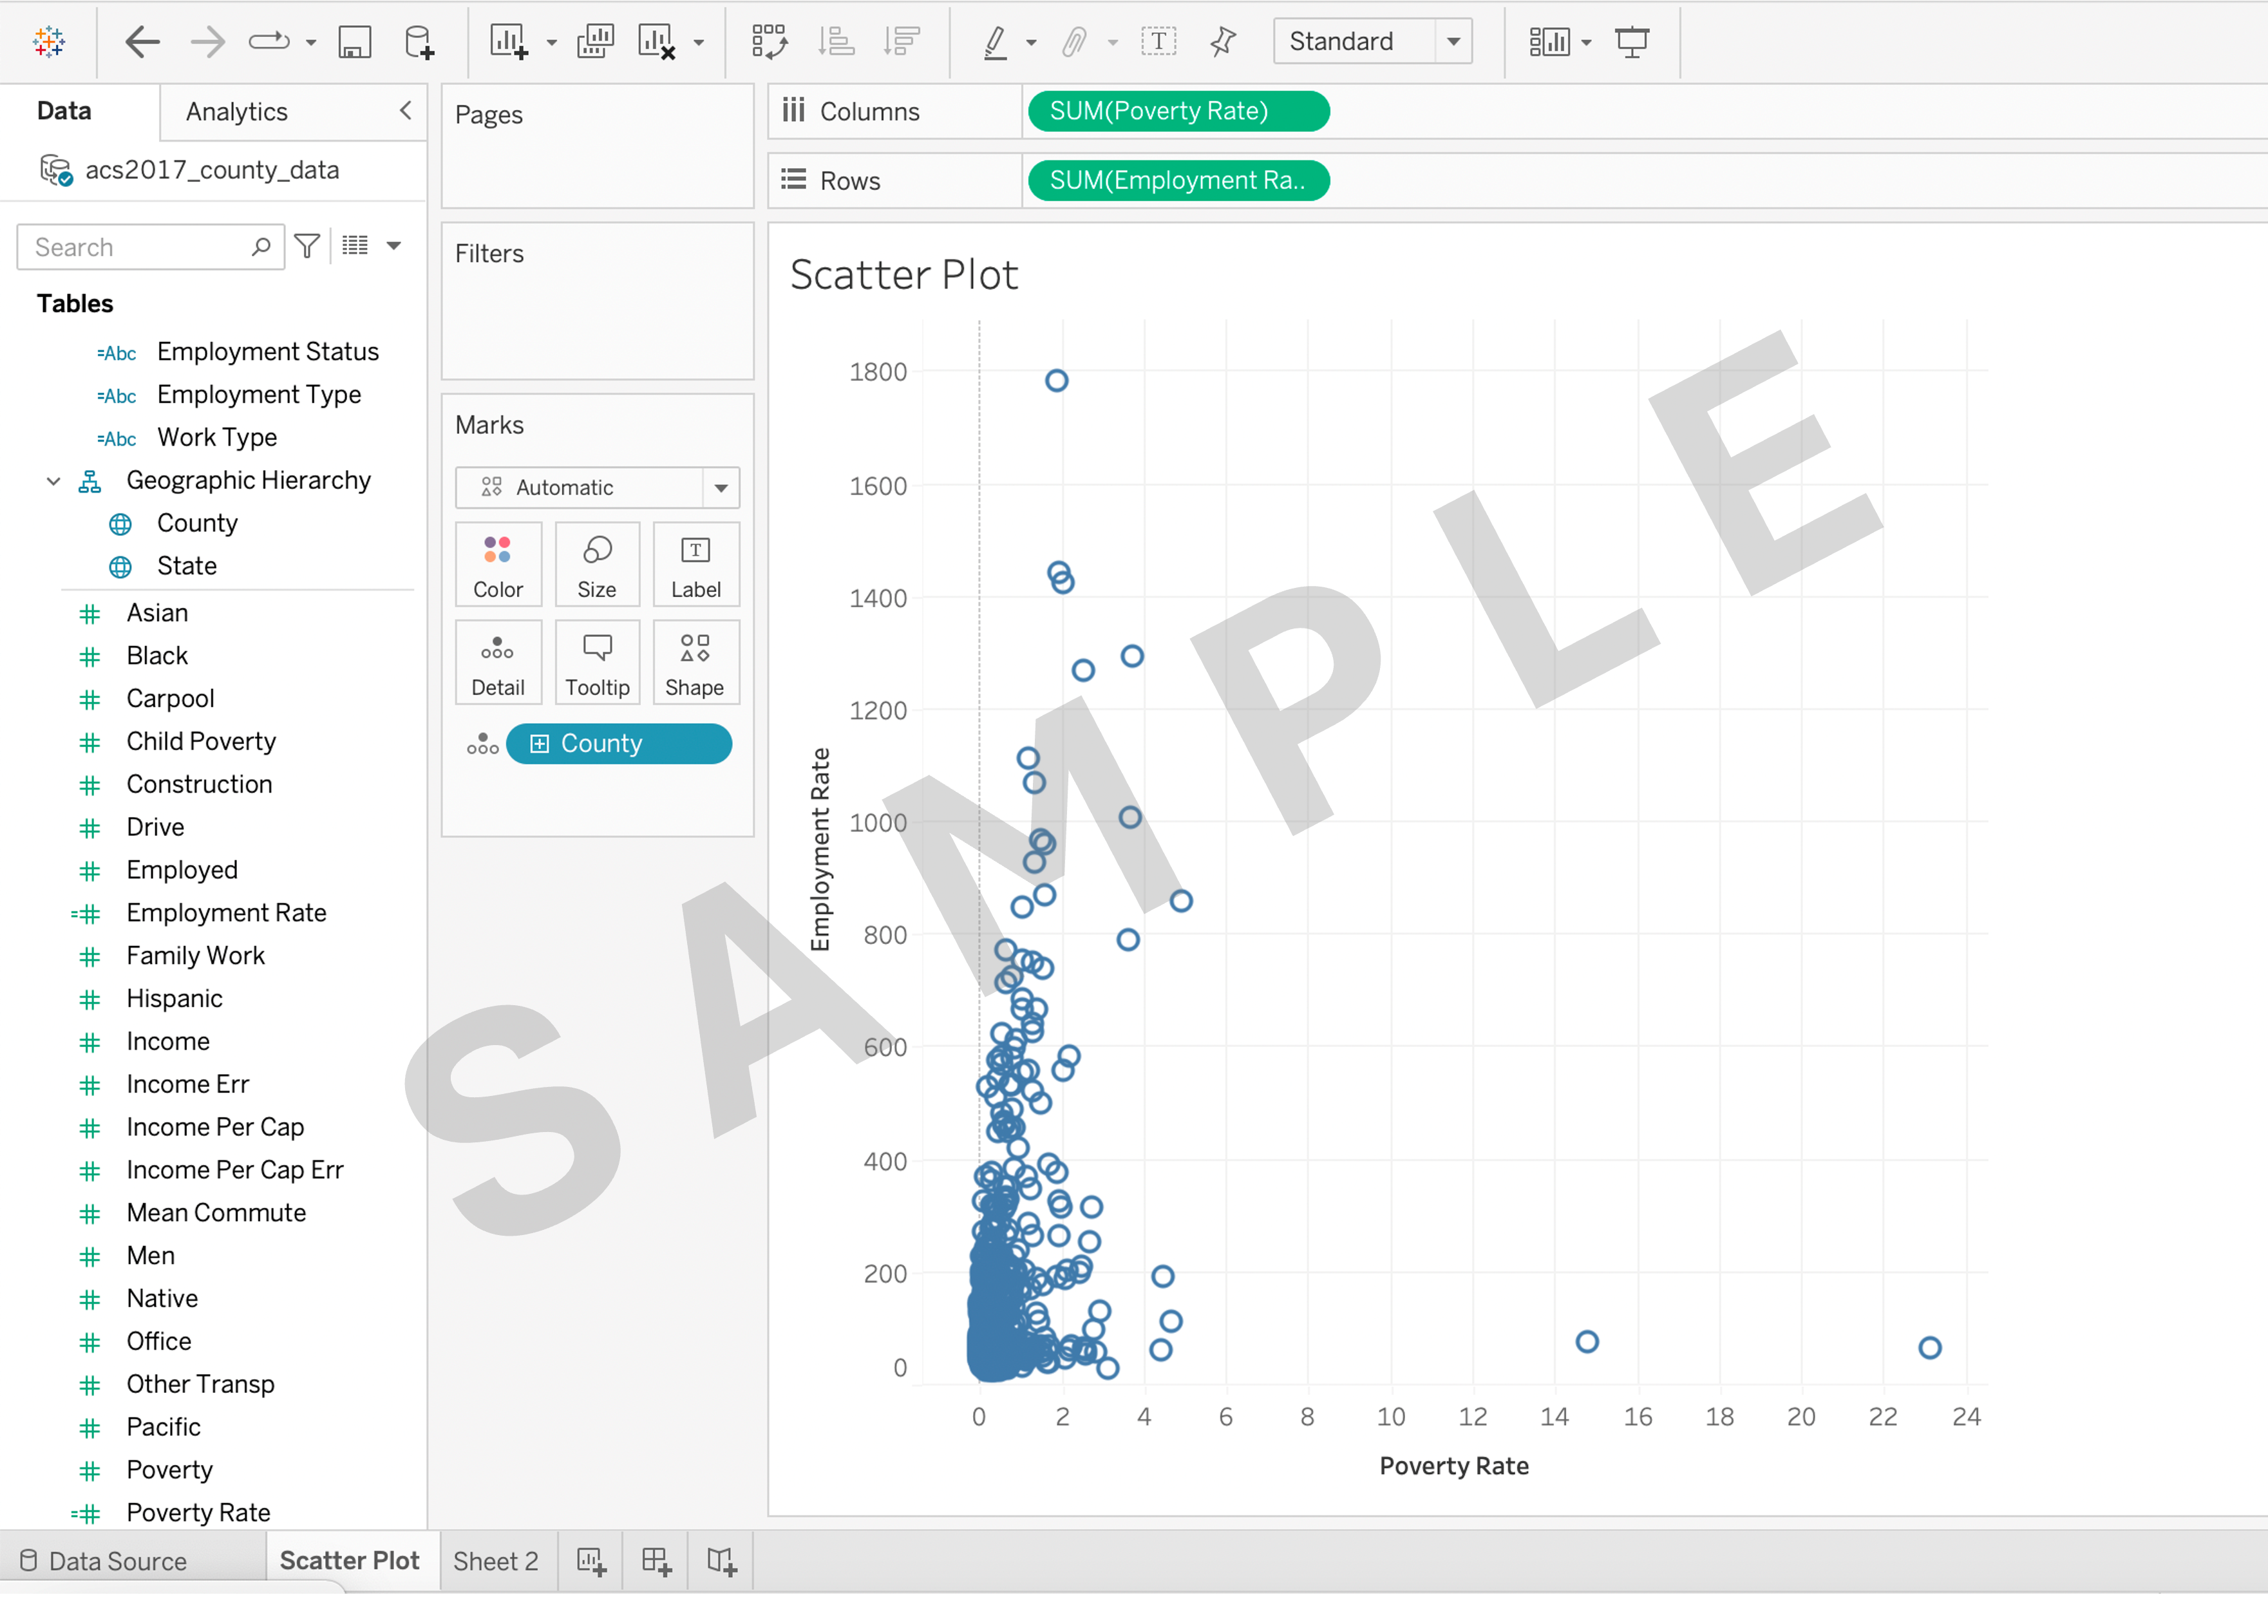Viewport: 2268px width, 1624px height.
Task: Toggle the field filter funnel icon
Action: point(308,246)
